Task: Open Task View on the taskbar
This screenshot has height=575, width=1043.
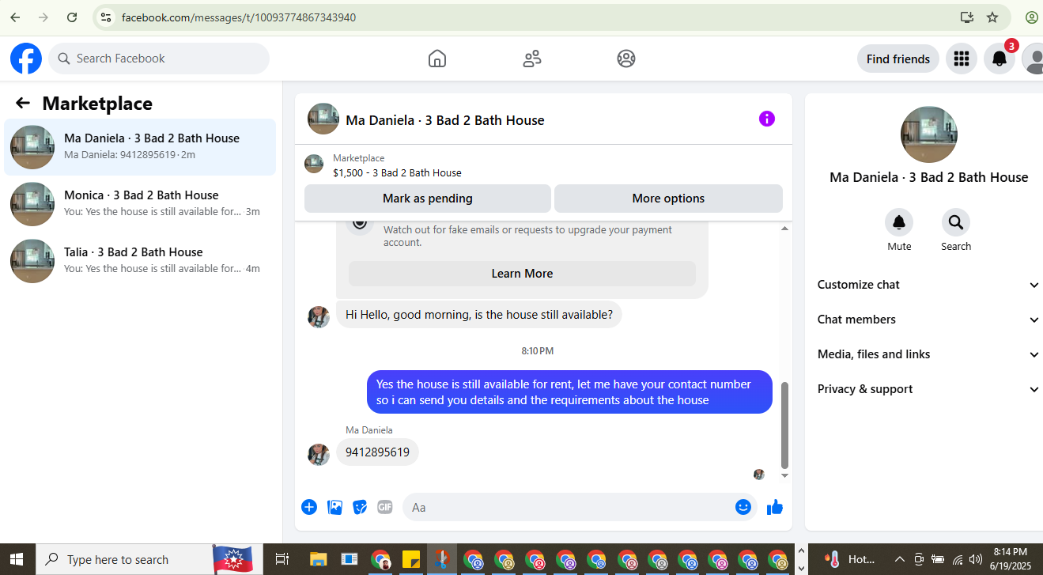Action: coord(282,559)
